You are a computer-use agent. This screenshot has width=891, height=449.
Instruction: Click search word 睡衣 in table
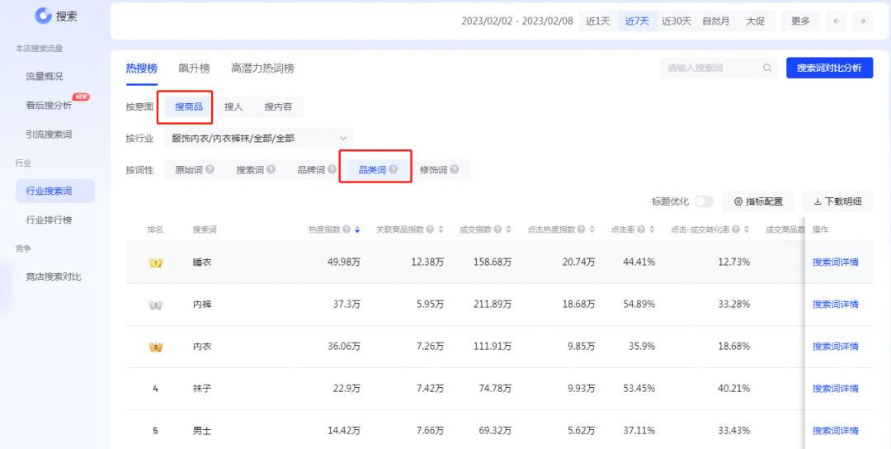(x=202, y=262)
